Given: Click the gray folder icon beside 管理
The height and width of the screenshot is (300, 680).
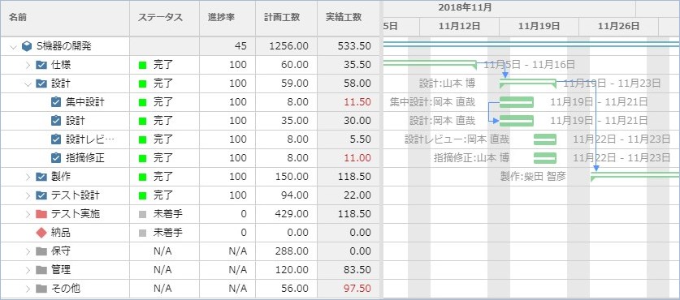Looking at the screenshot, I should [x=41, y=270].
